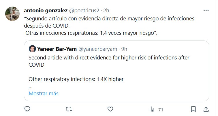Open the quoted tweet's 9h timestamp

tap(124, 49)
